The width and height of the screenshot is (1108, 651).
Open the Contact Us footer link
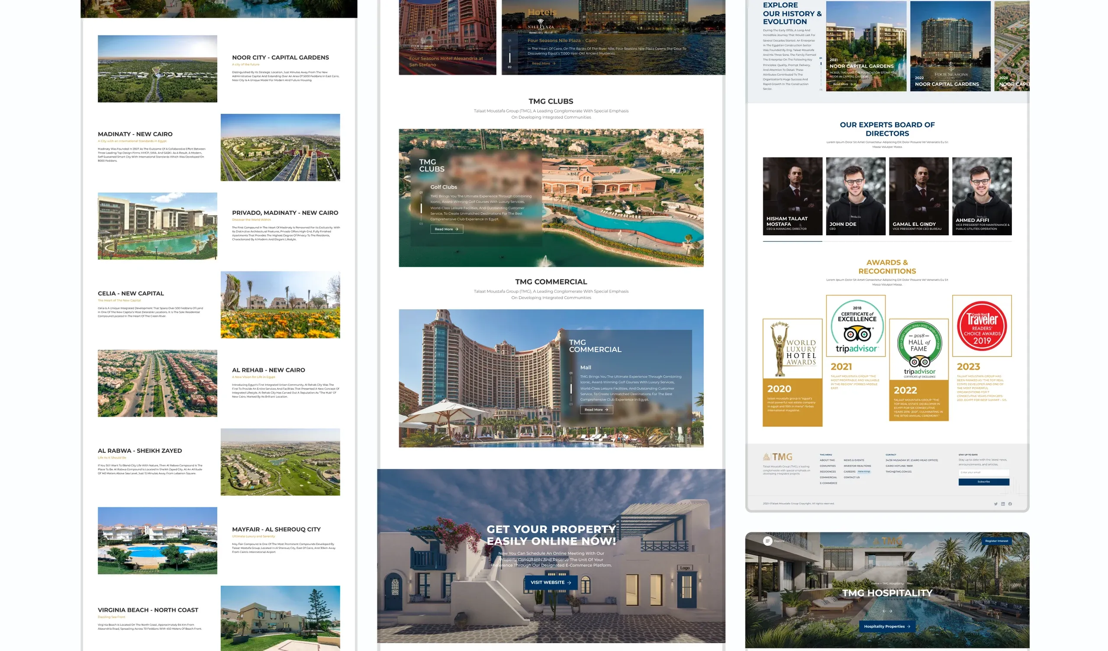tap(851, 478)
